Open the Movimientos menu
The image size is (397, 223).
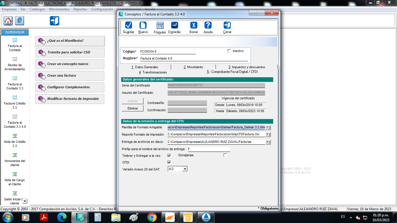click(x=59, y=9)
